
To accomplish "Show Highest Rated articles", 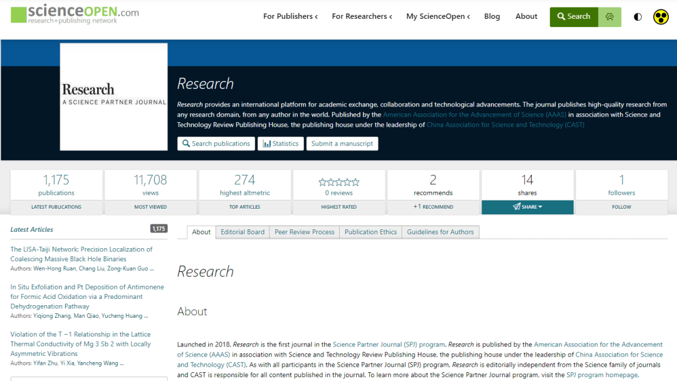I will coord(339,207).
